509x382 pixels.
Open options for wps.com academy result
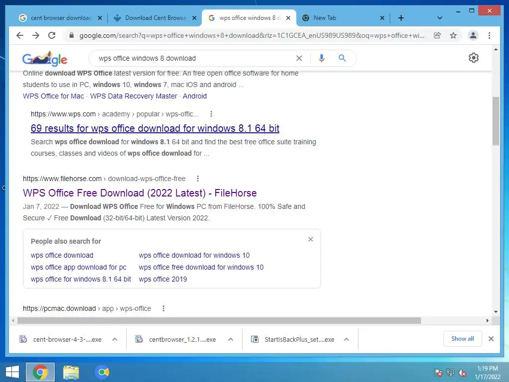[x=211, y=114]
